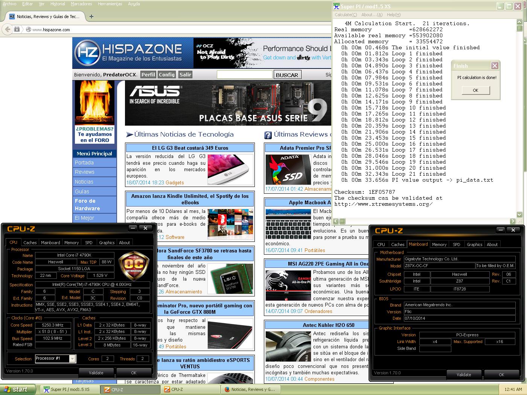Click the browser back arrow button
This screenshot has width=527, height=395.
click(7, 29)
